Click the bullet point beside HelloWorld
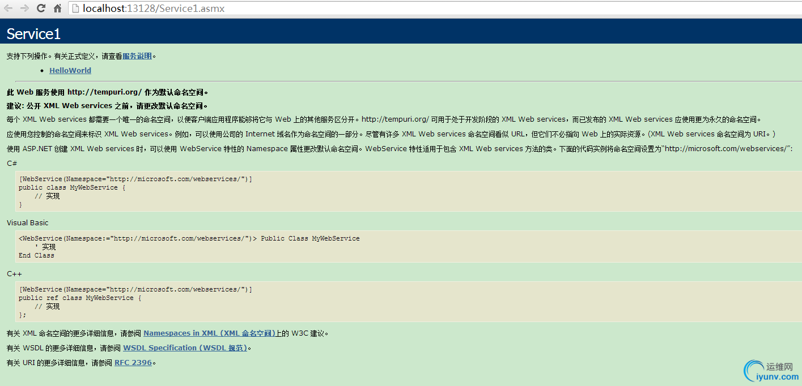Image resolution: width=802 pixels, height=386 pixels. [x=42, y=70]
